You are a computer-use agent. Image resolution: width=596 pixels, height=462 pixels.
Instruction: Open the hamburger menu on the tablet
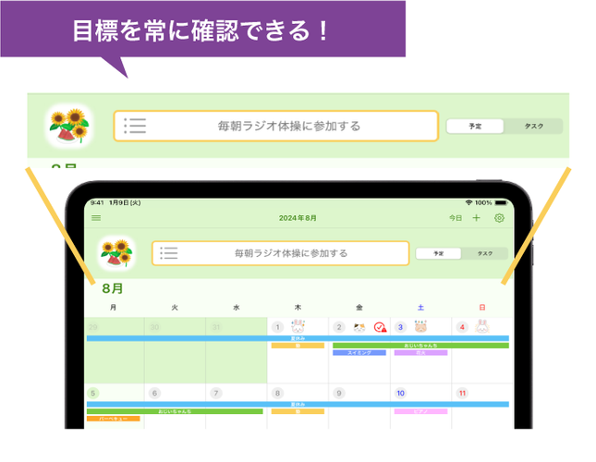(96, 218)
